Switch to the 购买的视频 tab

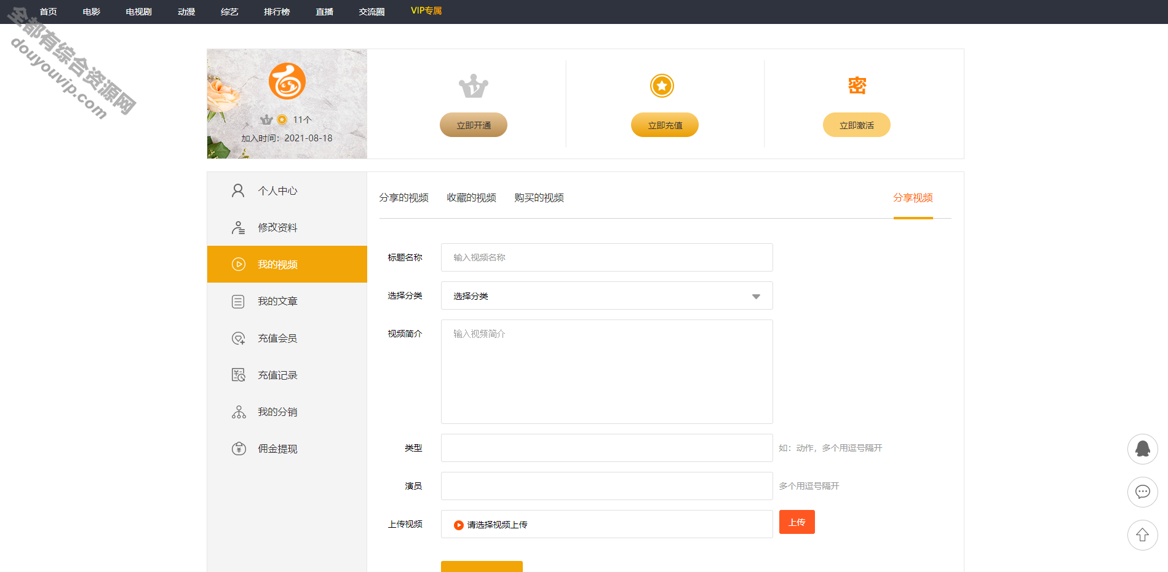(539, 198)
